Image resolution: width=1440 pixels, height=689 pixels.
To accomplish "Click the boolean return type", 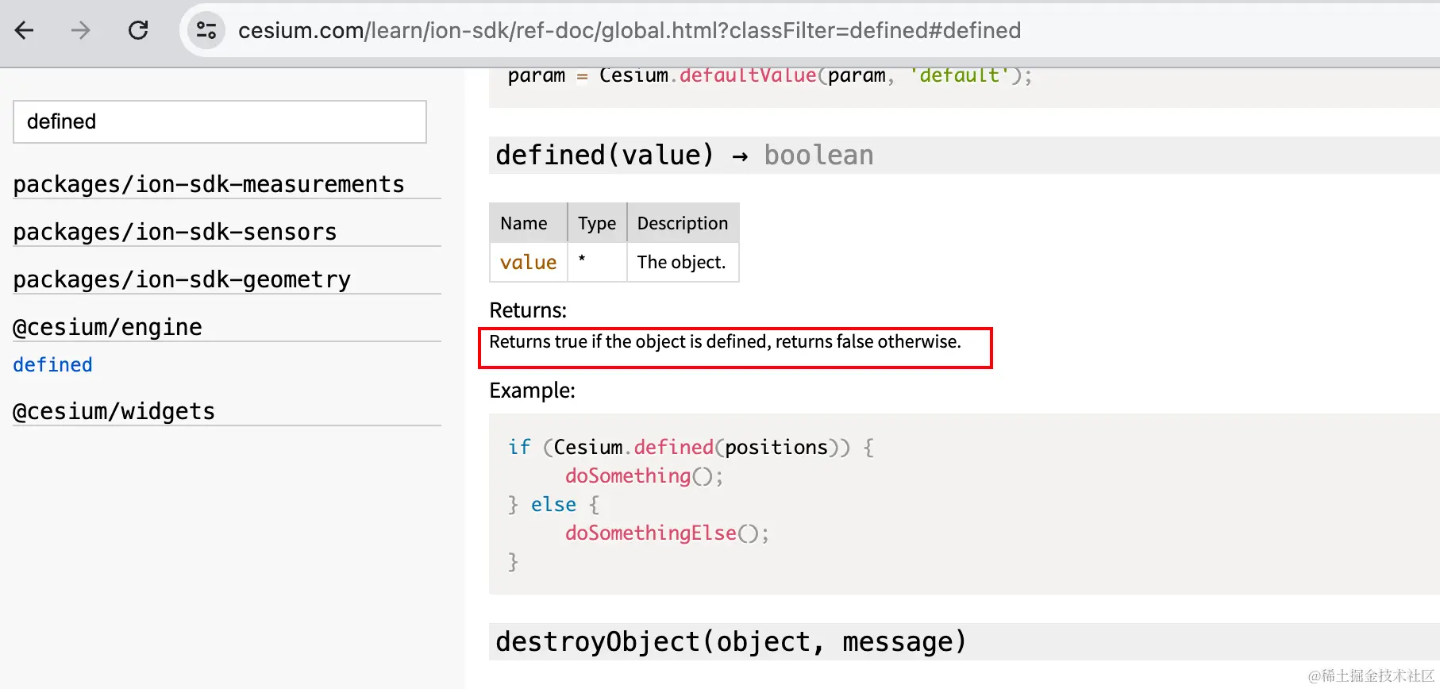I will (818, 155).
